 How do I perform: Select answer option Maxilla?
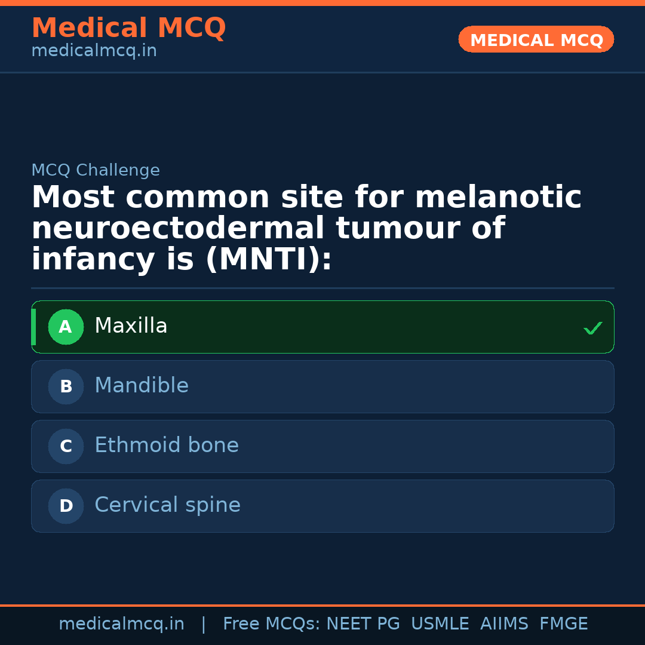pyautogui.click(x=322, y=327)
